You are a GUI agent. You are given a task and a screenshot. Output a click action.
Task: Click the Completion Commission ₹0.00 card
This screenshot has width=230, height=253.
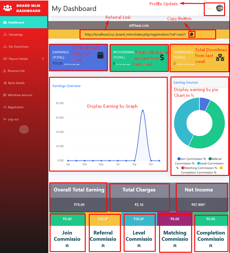coord(211,233)
